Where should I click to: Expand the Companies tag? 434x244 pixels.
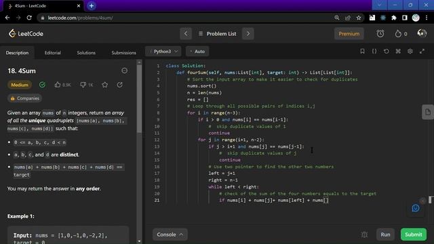coord(24,98)
